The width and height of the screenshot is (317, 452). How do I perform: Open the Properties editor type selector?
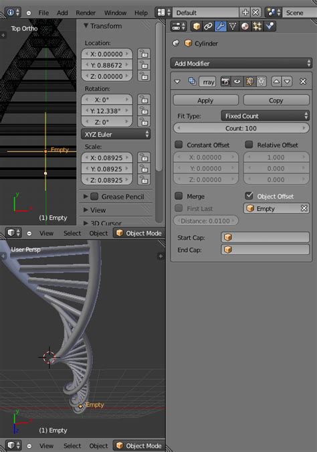pyautogui.click(x=179, y=26)
